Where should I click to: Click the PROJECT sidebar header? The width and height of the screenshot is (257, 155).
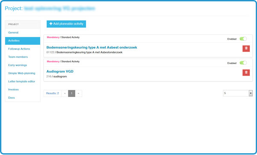23,24
